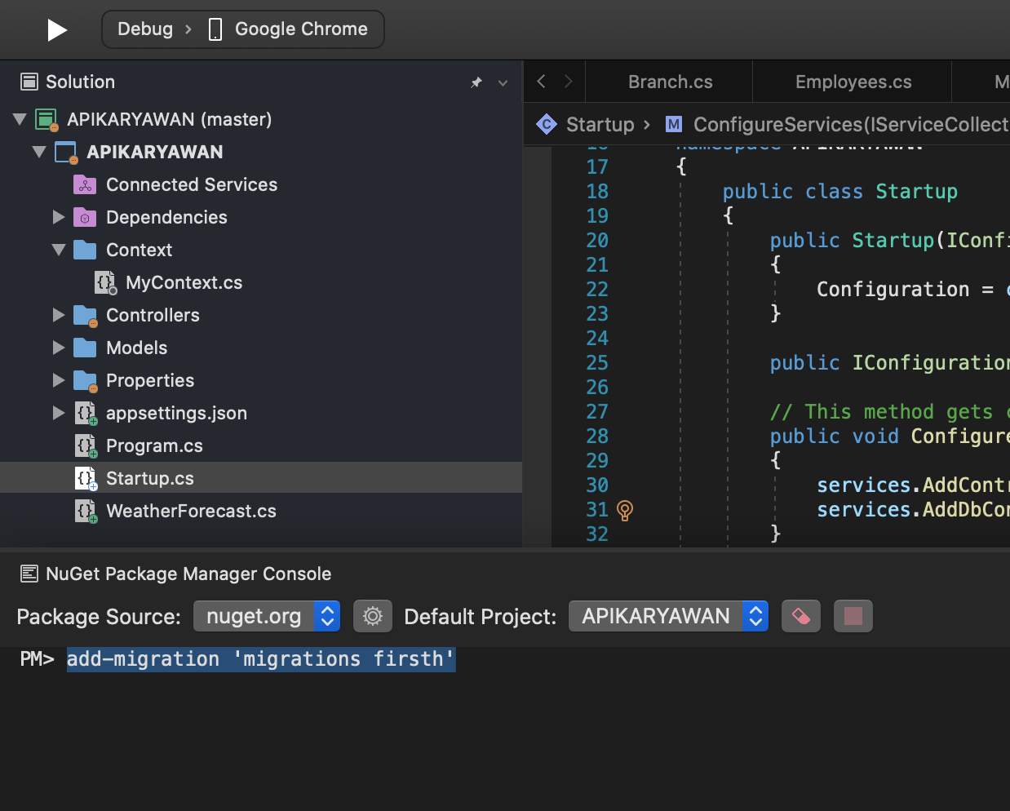
Task: Click the WeatherForecast.cs file icon
Action: point(86,512)
